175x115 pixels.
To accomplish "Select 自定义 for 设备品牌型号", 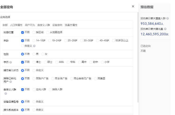I will 34,101.
